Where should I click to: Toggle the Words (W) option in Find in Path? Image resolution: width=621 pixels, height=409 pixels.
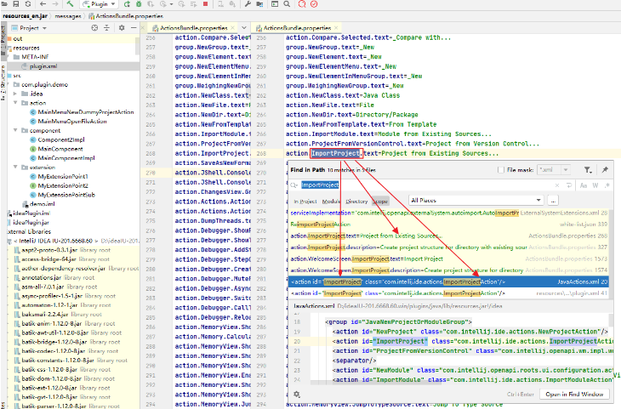[595, 185]
